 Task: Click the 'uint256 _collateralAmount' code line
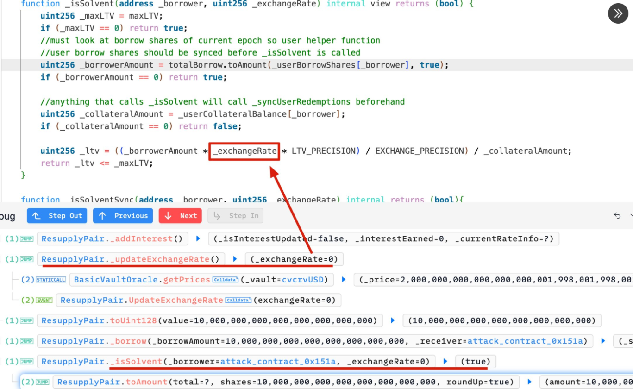coord(193,114)
